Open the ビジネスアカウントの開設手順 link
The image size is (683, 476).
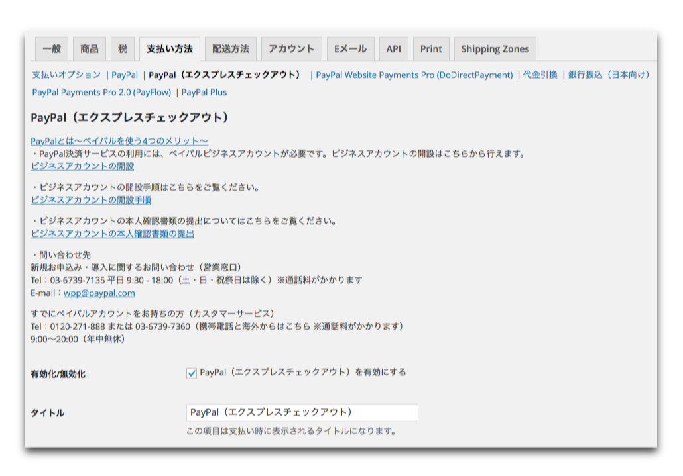coord(91,200)
